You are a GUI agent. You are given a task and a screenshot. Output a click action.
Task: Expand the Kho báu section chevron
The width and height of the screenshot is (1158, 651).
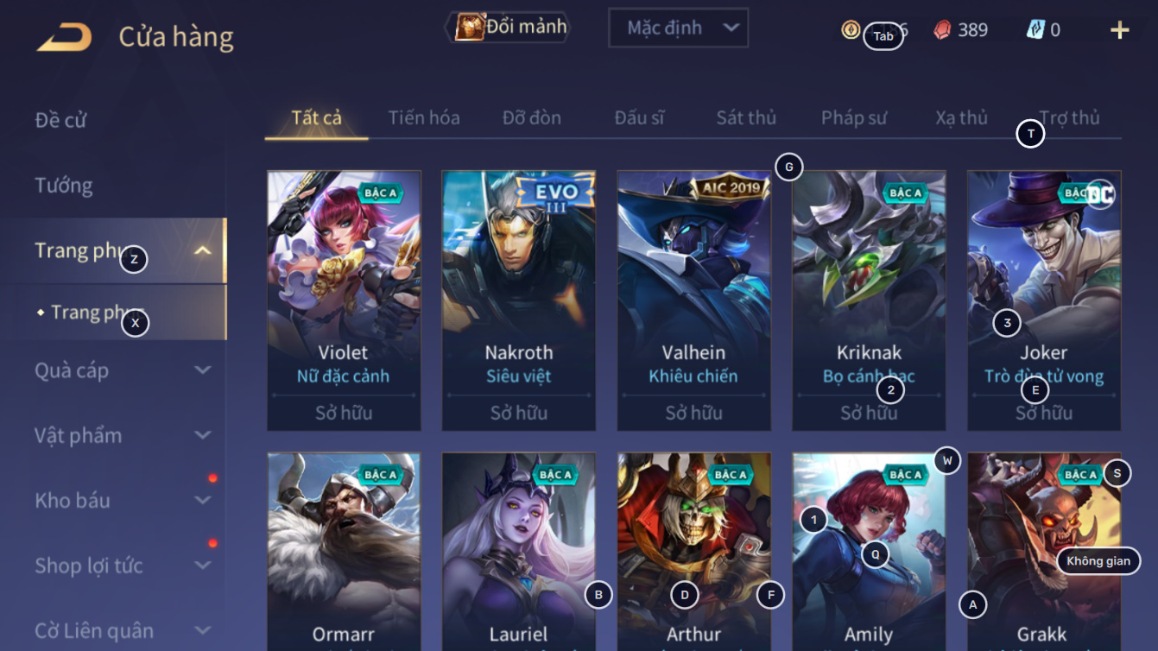pos(203,500)
